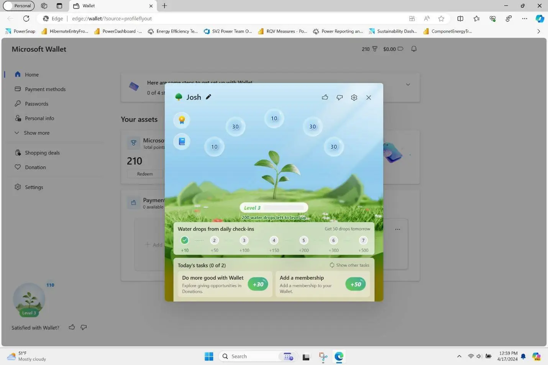Click the +30 Do more good button
Screen dimensions: 548x365
(x=258, y=284)
